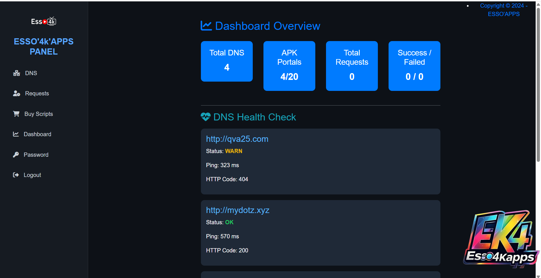Open the http://qva25.com link
The width and height of the screenshot is (541, 278).
coord(237,139)
